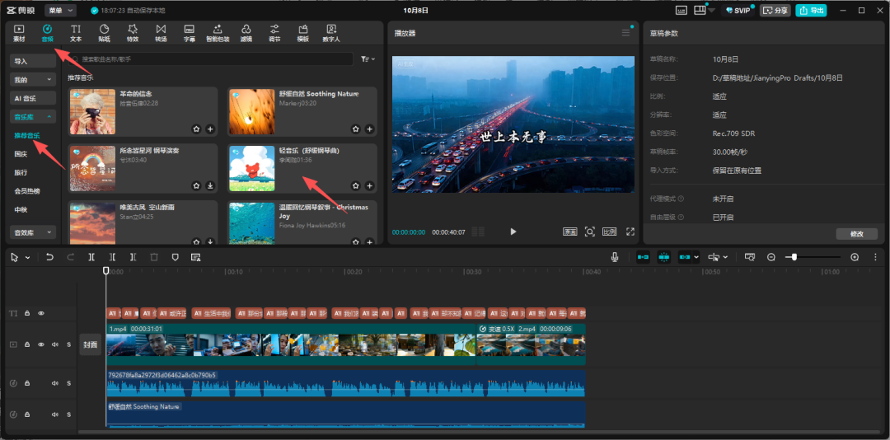Switch to the 特效 effects tab
Image resolution: width=890 pixels, height=440 pixels.
132,33
